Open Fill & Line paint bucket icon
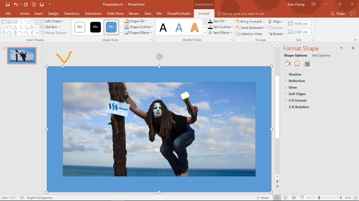 pyautogui.click(x=287, y=63)
